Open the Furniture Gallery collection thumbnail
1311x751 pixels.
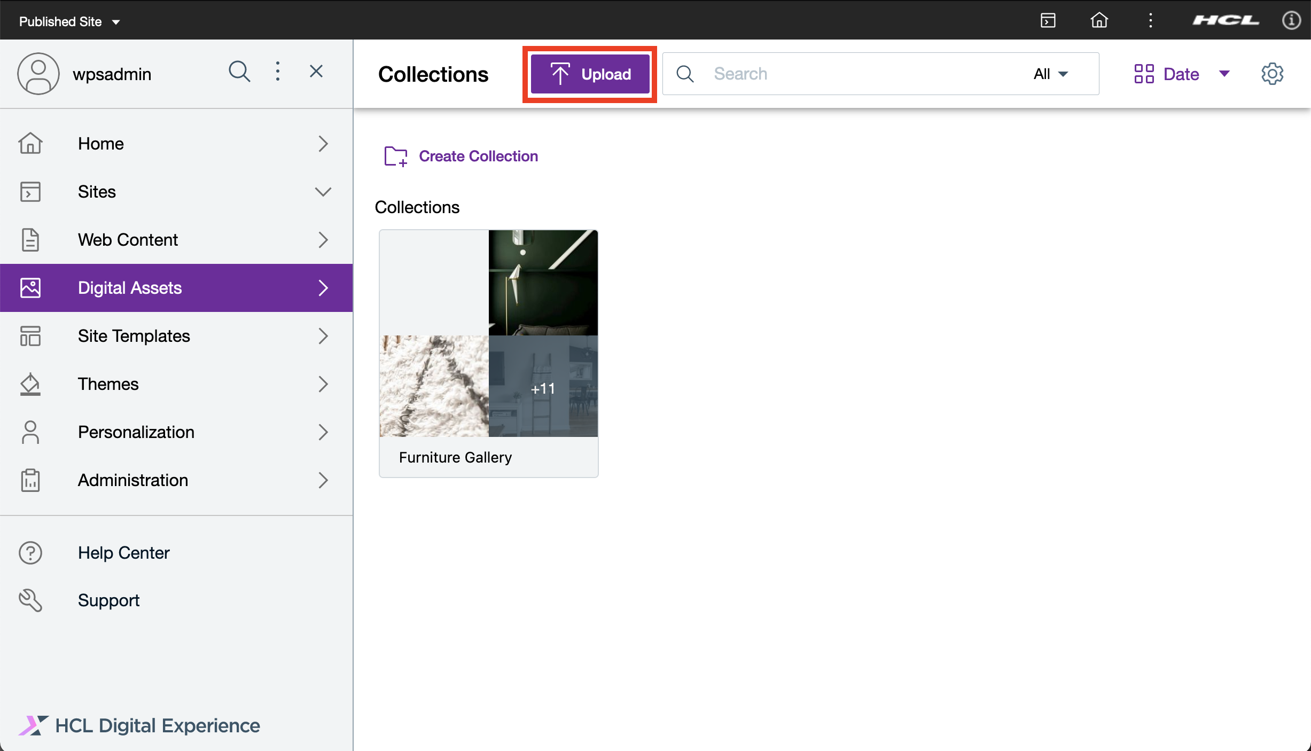(489, 351)
